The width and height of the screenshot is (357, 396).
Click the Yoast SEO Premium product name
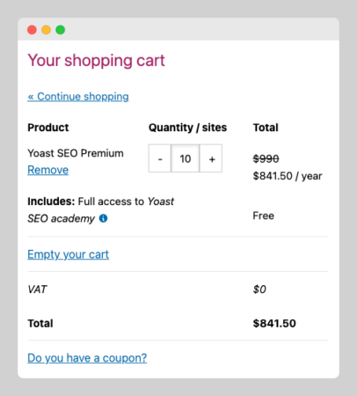tap(76, 153)
